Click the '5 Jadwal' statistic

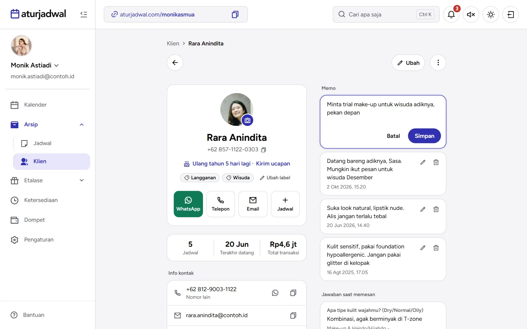190,248
